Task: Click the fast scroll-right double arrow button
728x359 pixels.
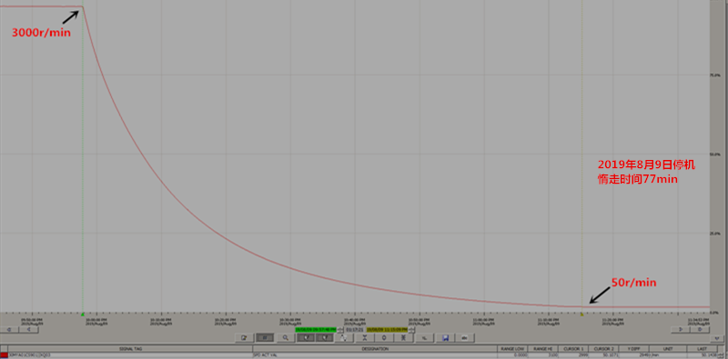Action: tap(700, 329)
